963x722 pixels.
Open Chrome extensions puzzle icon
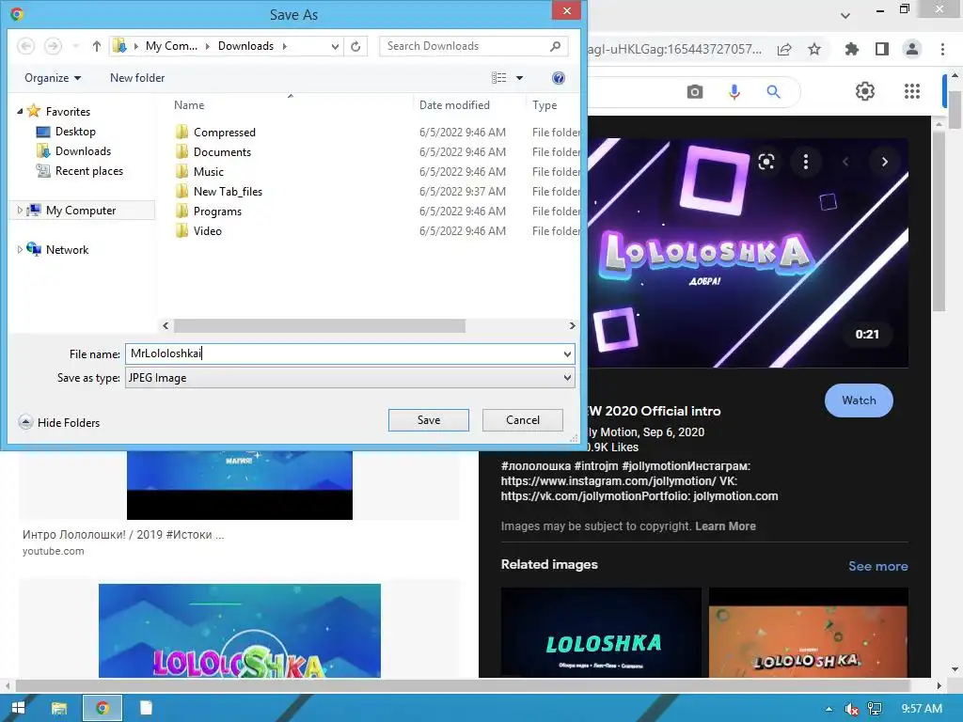pos(851,49)
